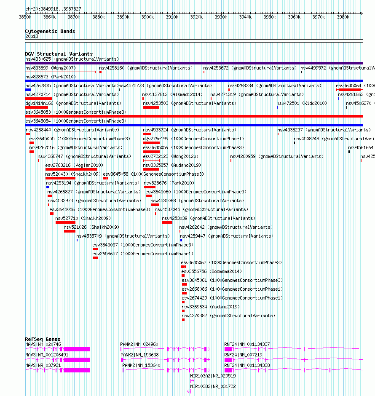Click the blue esv3645054 full-width bar
The width and height of the screenshot is (375, 396).
pos(194,125)
